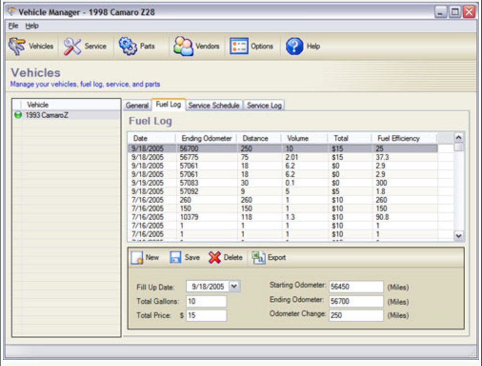This screenshot has width=482, height=366.
Task: Click the Service wrench icon
Action: 72,46
